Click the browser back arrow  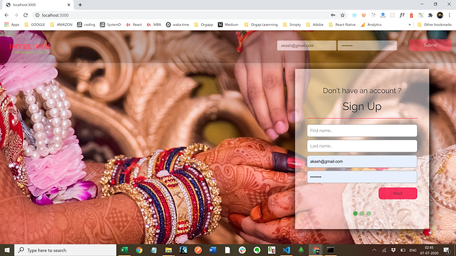coord(6,15)
